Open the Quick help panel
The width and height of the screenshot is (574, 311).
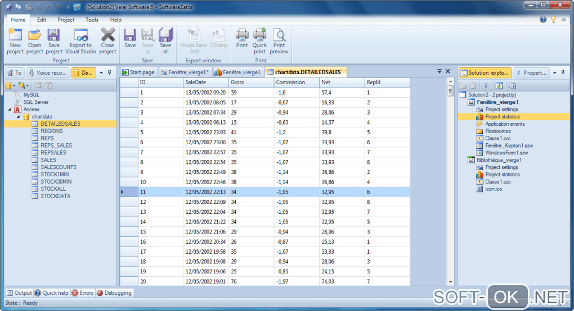52,292
